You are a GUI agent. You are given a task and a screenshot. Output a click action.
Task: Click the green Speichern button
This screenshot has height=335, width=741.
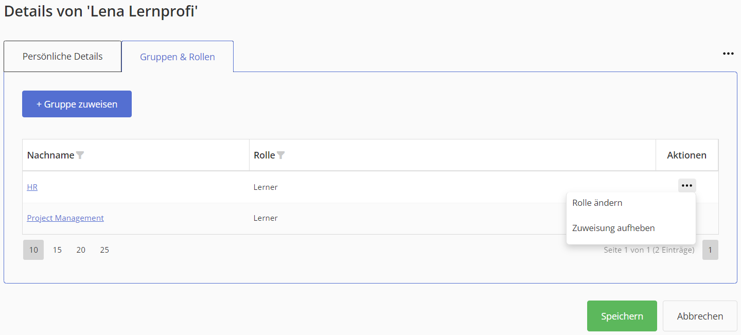click(622, 316)
